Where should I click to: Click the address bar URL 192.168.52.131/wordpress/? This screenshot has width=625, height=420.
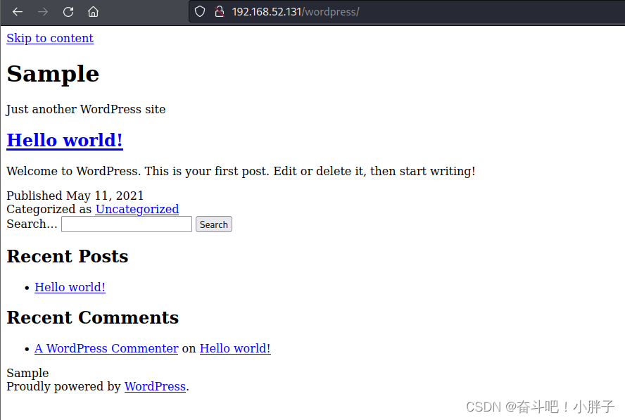click(296, 12)
